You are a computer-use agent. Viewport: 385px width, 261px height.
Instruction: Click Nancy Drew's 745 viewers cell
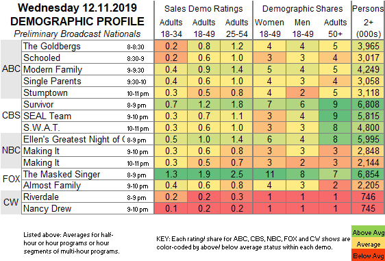pyautogui.click(x=369, y=208)
